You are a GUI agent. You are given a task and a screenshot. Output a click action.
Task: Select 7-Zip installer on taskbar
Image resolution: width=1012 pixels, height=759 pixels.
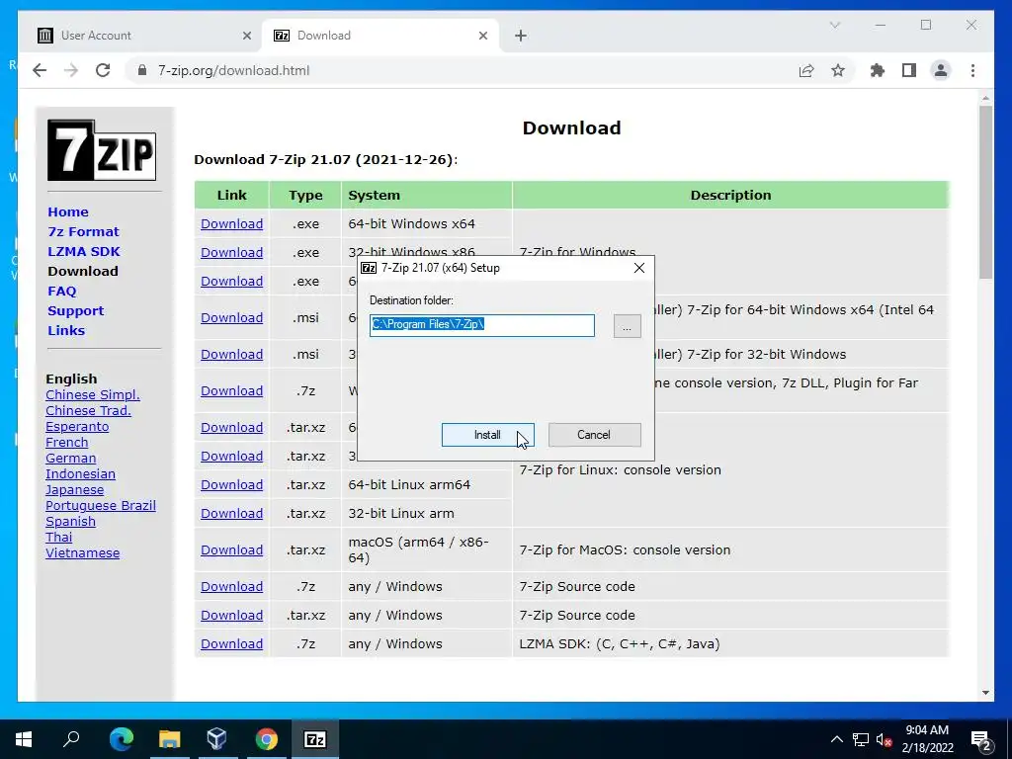314,739
